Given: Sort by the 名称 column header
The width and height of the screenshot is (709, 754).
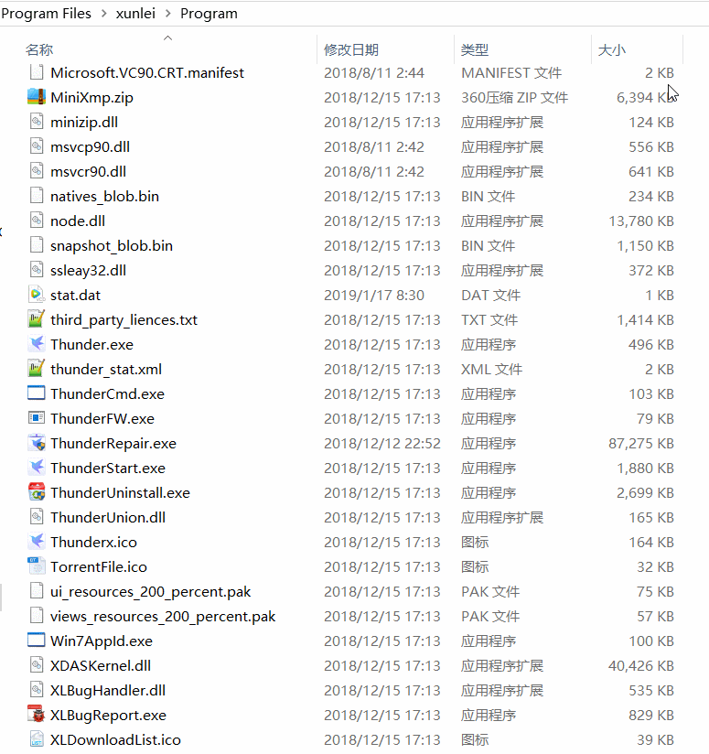Looking at the screenshot, I should 39,49.
